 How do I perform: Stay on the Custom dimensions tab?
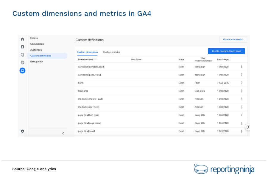(x=87, y=52)
